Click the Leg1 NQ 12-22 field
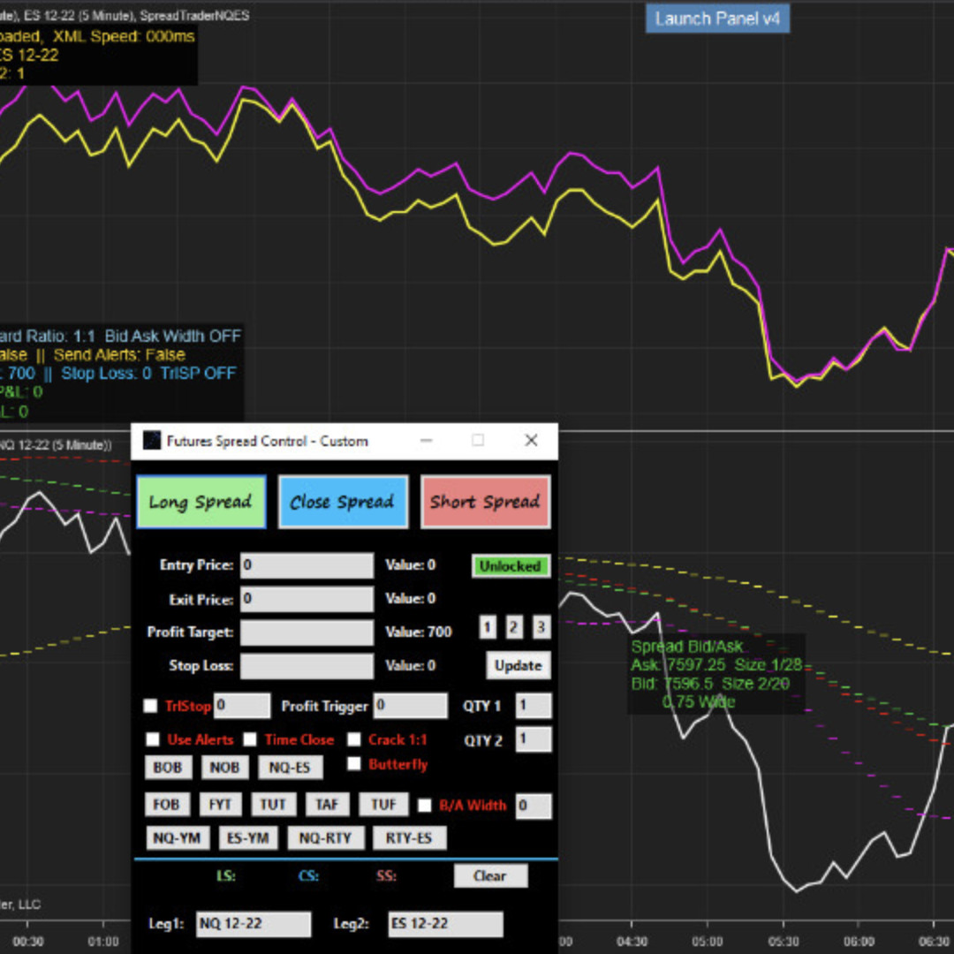This screenshot has height=954, width=954. 254,924
